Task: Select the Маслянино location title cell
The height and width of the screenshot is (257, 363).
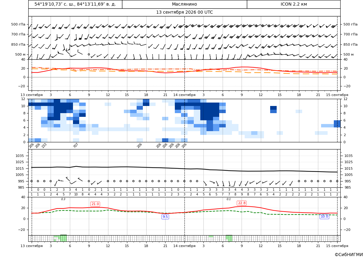Action: point(184,4)
